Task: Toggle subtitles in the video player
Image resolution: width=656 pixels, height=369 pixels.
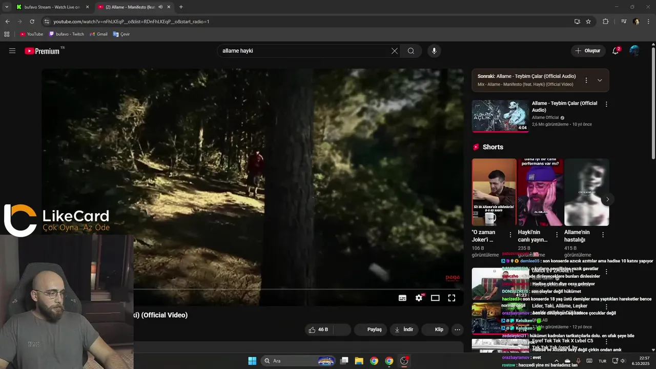Action: coord(402,298)
